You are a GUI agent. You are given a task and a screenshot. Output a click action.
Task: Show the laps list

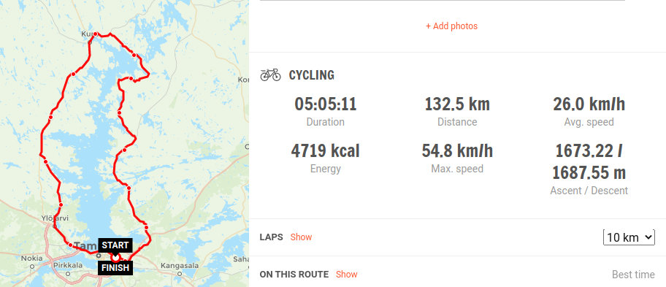(301, 237)
